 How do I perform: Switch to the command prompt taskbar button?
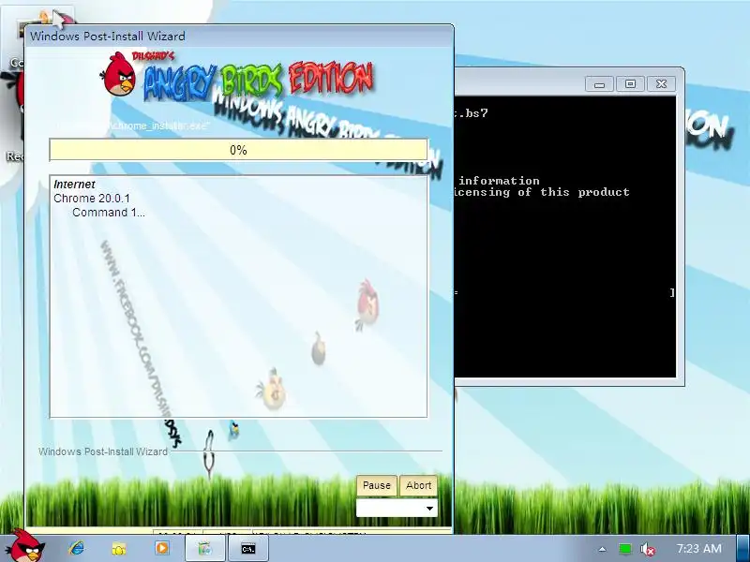[x=248, y=548]
